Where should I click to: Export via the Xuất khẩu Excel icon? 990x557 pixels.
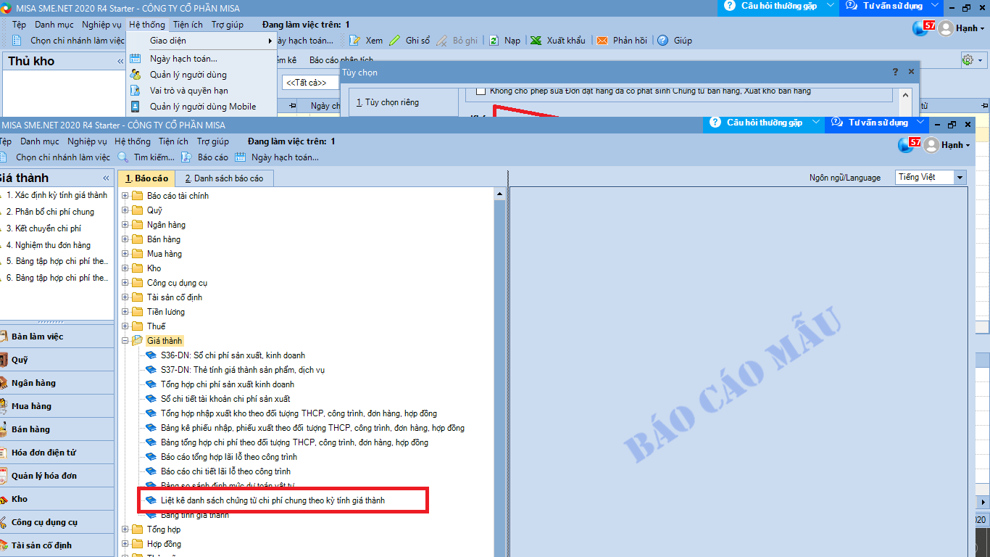pos(536,41)
